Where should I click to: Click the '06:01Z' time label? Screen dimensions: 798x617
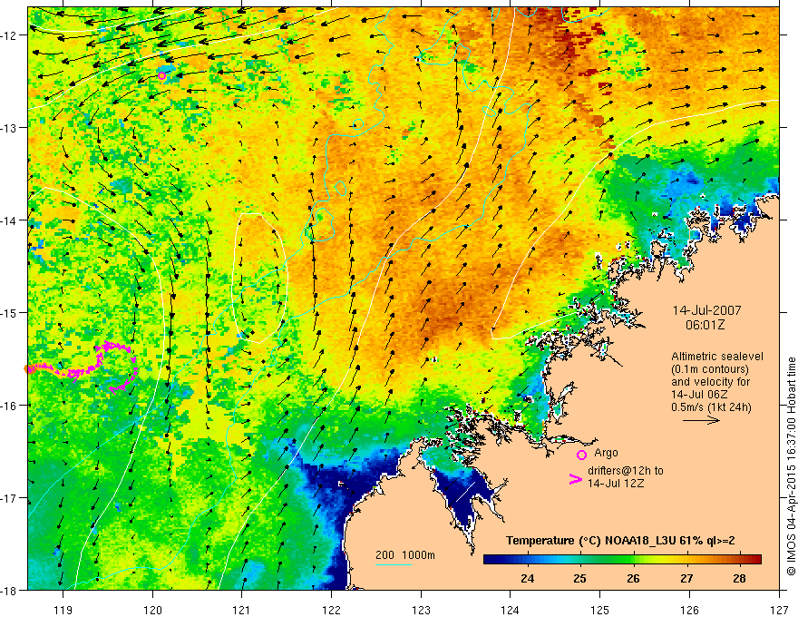pos(705,325)
